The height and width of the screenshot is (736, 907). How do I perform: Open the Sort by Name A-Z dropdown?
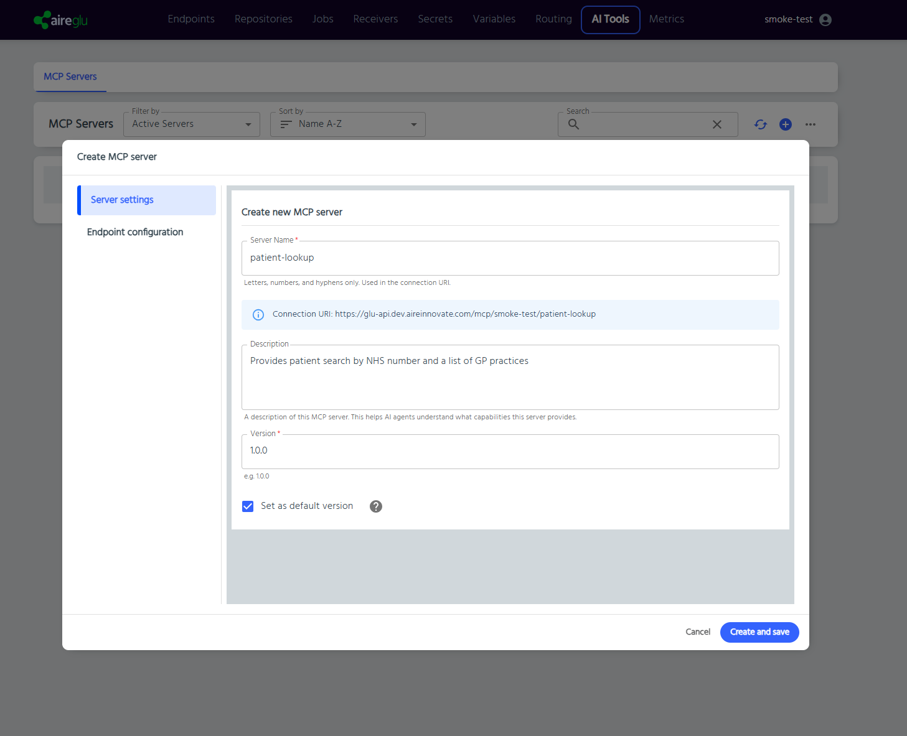pos(347,124)
